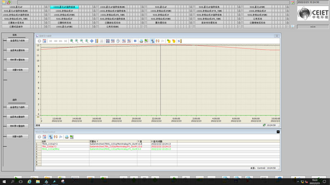This screenshot has width=330, height=185.
Task: Bring next trend to foreground
Action: (129, 41)
